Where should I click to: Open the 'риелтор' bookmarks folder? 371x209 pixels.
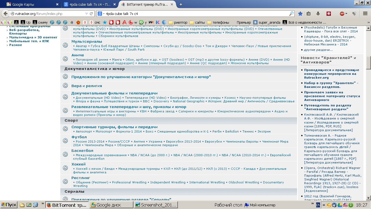pyautogui.click(x=178, y=22)
